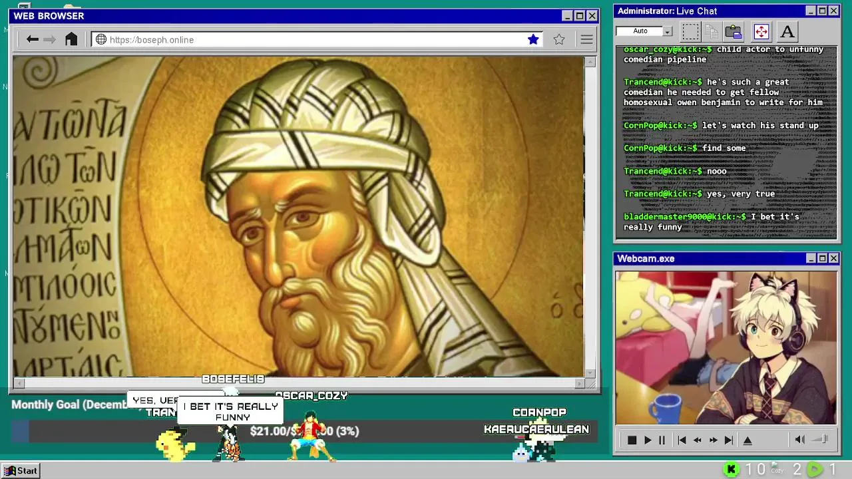Click the Pikachu sprite avatar
852x479 pixels.
tap(176, 445)
